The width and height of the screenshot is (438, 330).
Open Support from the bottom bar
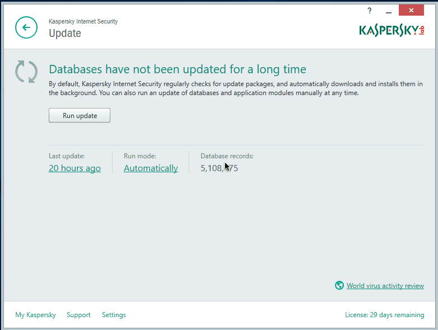tap(78, 315)
